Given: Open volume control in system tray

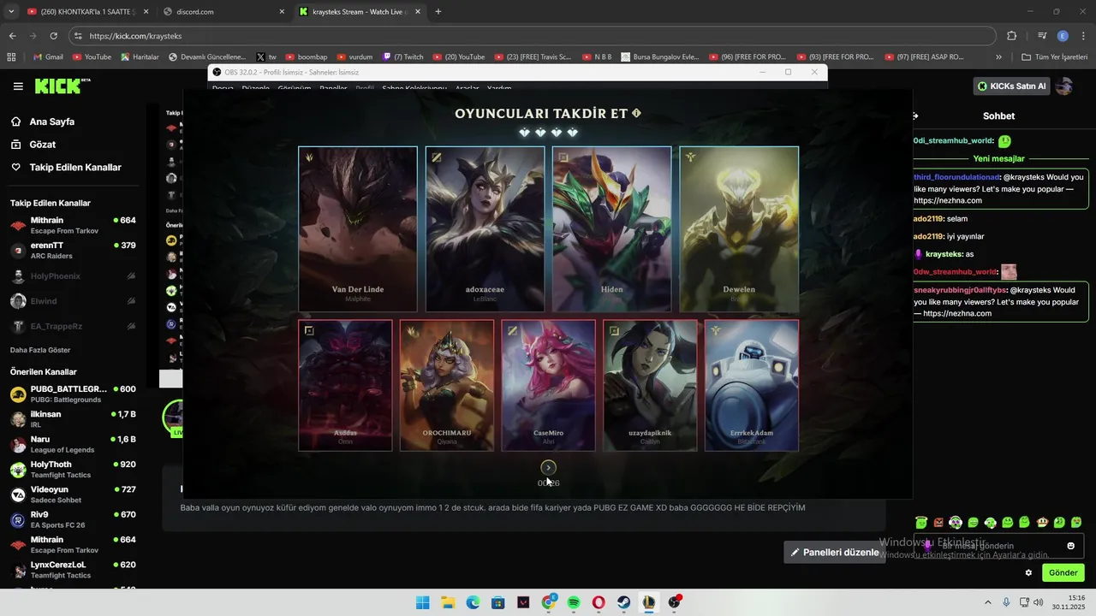Looking at the screenshot, I should tap(1038, 602).
